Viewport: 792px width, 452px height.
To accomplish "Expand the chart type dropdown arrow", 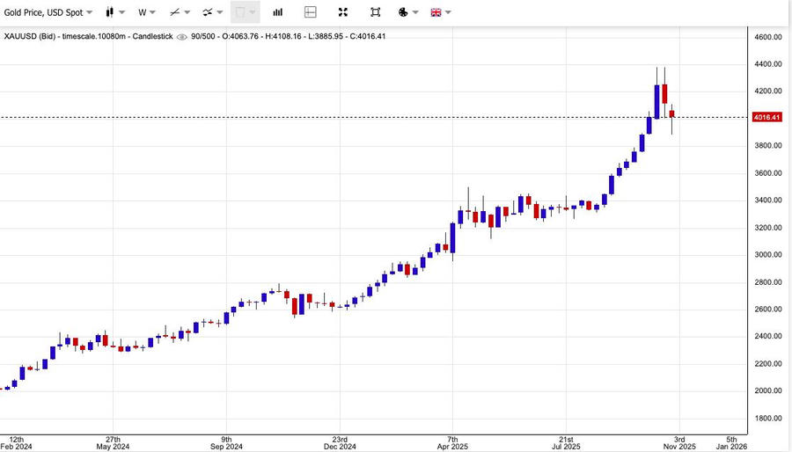I will click(121, 13).
